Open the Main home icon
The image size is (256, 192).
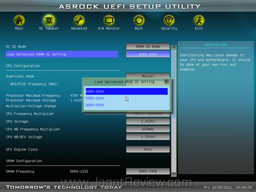(x=19, y=20)
